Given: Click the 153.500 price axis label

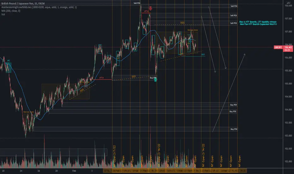Looking at the screenshot, I should point(288,122).
